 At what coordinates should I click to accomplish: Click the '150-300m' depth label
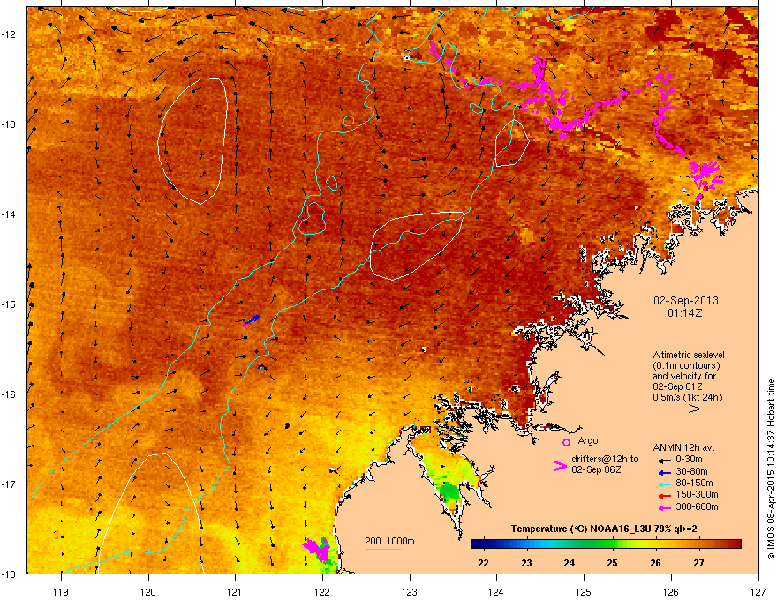pos(697,494)
